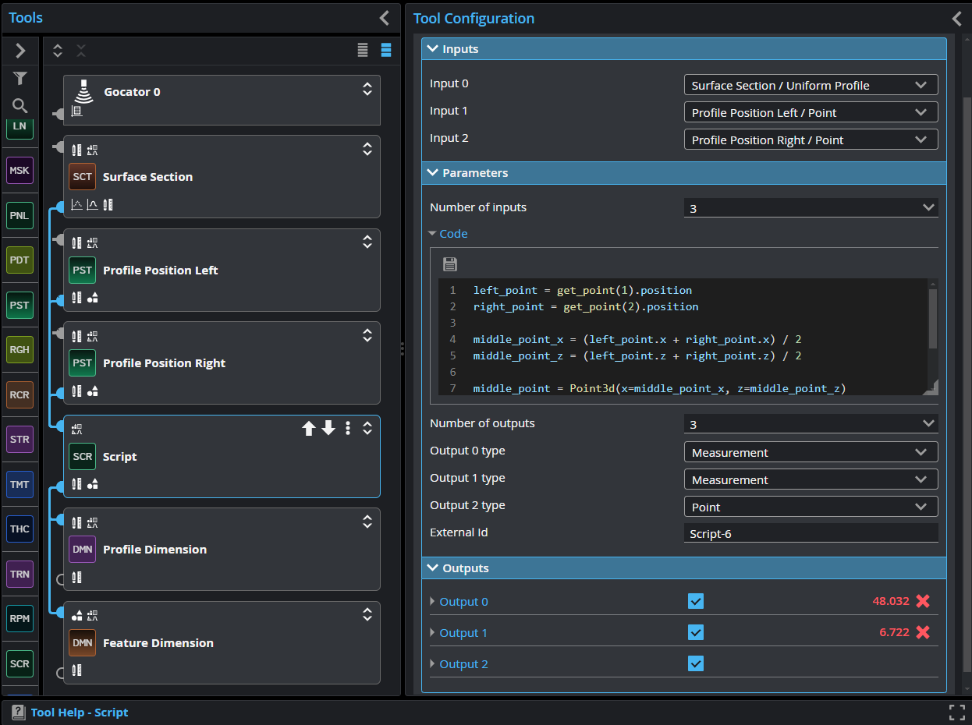Click the External Id input field
Viewport: 972px width, 725px height.
pyautogui.click(x=810, y=534)
